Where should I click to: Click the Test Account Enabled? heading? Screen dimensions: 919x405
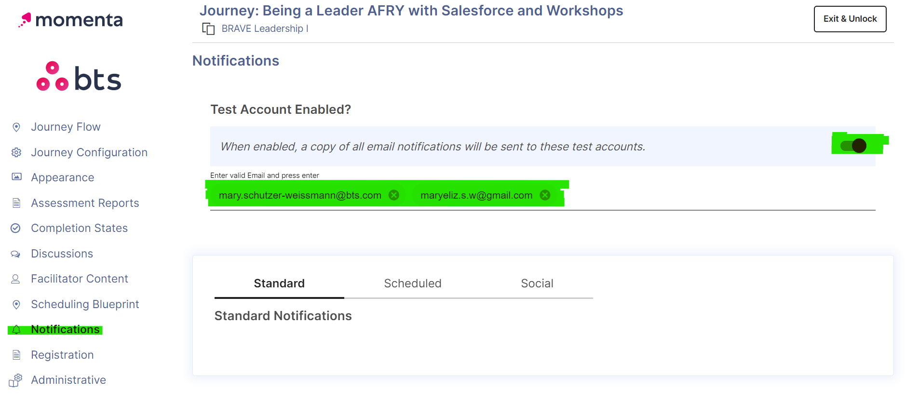pos(281,109)
